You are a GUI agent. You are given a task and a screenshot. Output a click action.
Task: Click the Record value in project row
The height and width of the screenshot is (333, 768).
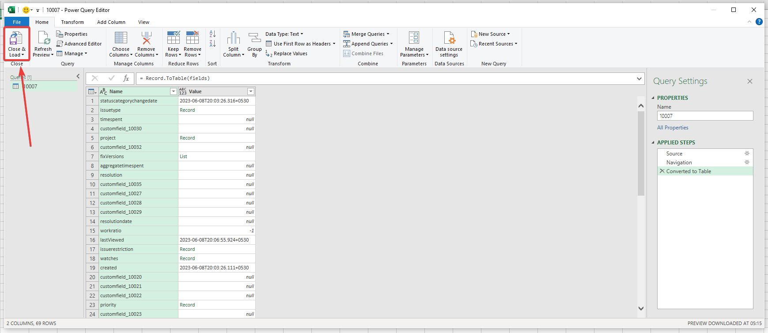(x=187, y=138)
